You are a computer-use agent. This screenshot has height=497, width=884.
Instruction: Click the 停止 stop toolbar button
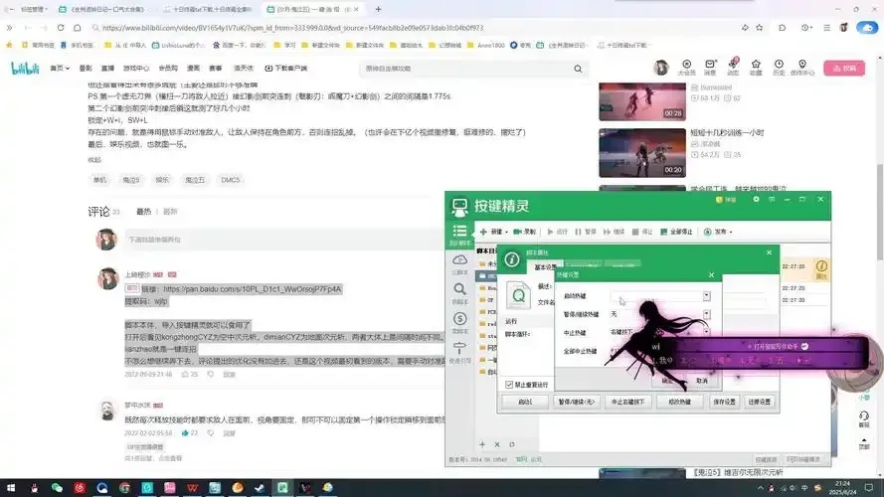pyautogui.click(x=642, y=232)
